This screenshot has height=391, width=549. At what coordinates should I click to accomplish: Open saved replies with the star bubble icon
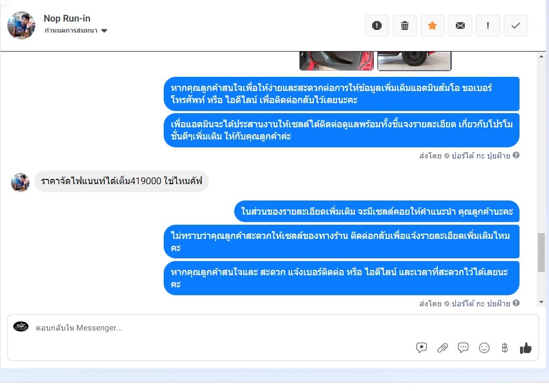[x=422, y=348]
